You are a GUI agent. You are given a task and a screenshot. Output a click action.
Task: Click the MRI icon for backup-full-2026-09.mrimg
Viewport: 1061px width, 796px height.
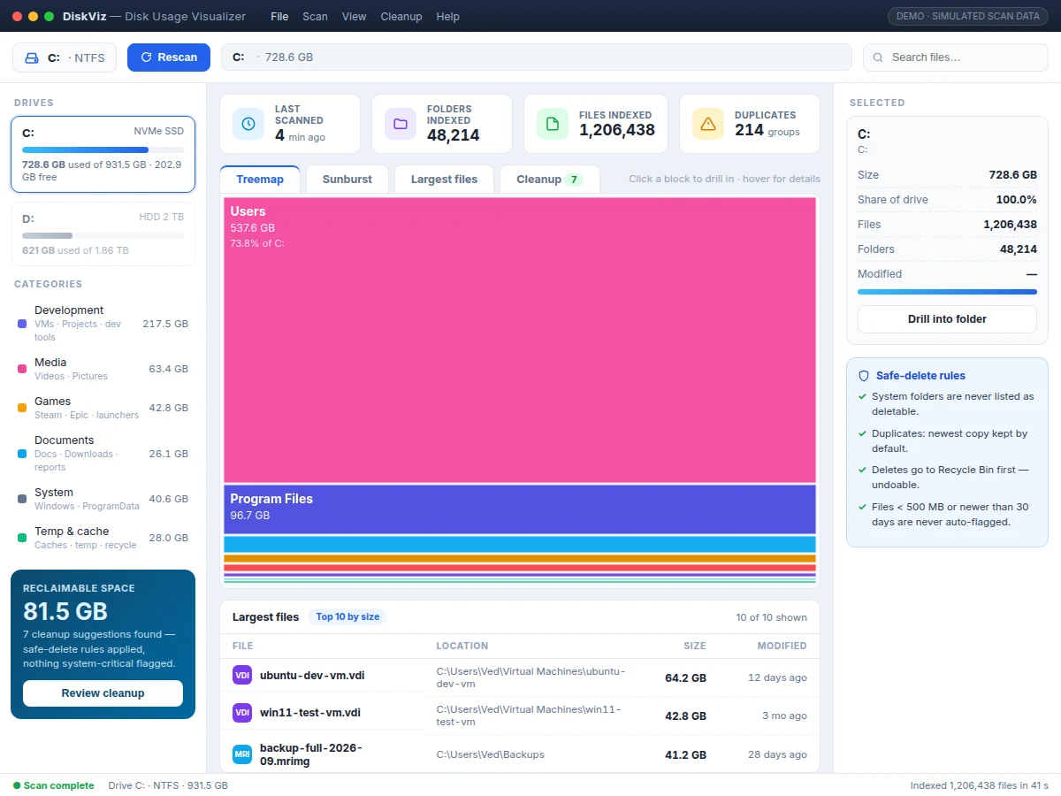pos(242,754)
